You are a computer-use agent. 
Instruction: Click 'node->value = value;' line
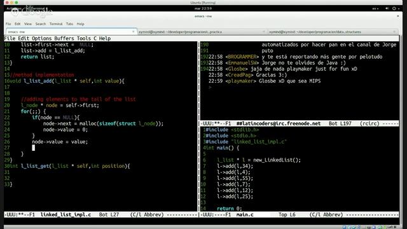coord(60,142)
